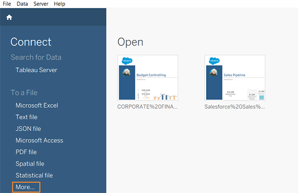Viewport: 298px width, 193px height.
Task: Click Search for Data
Action: [36, 57]
